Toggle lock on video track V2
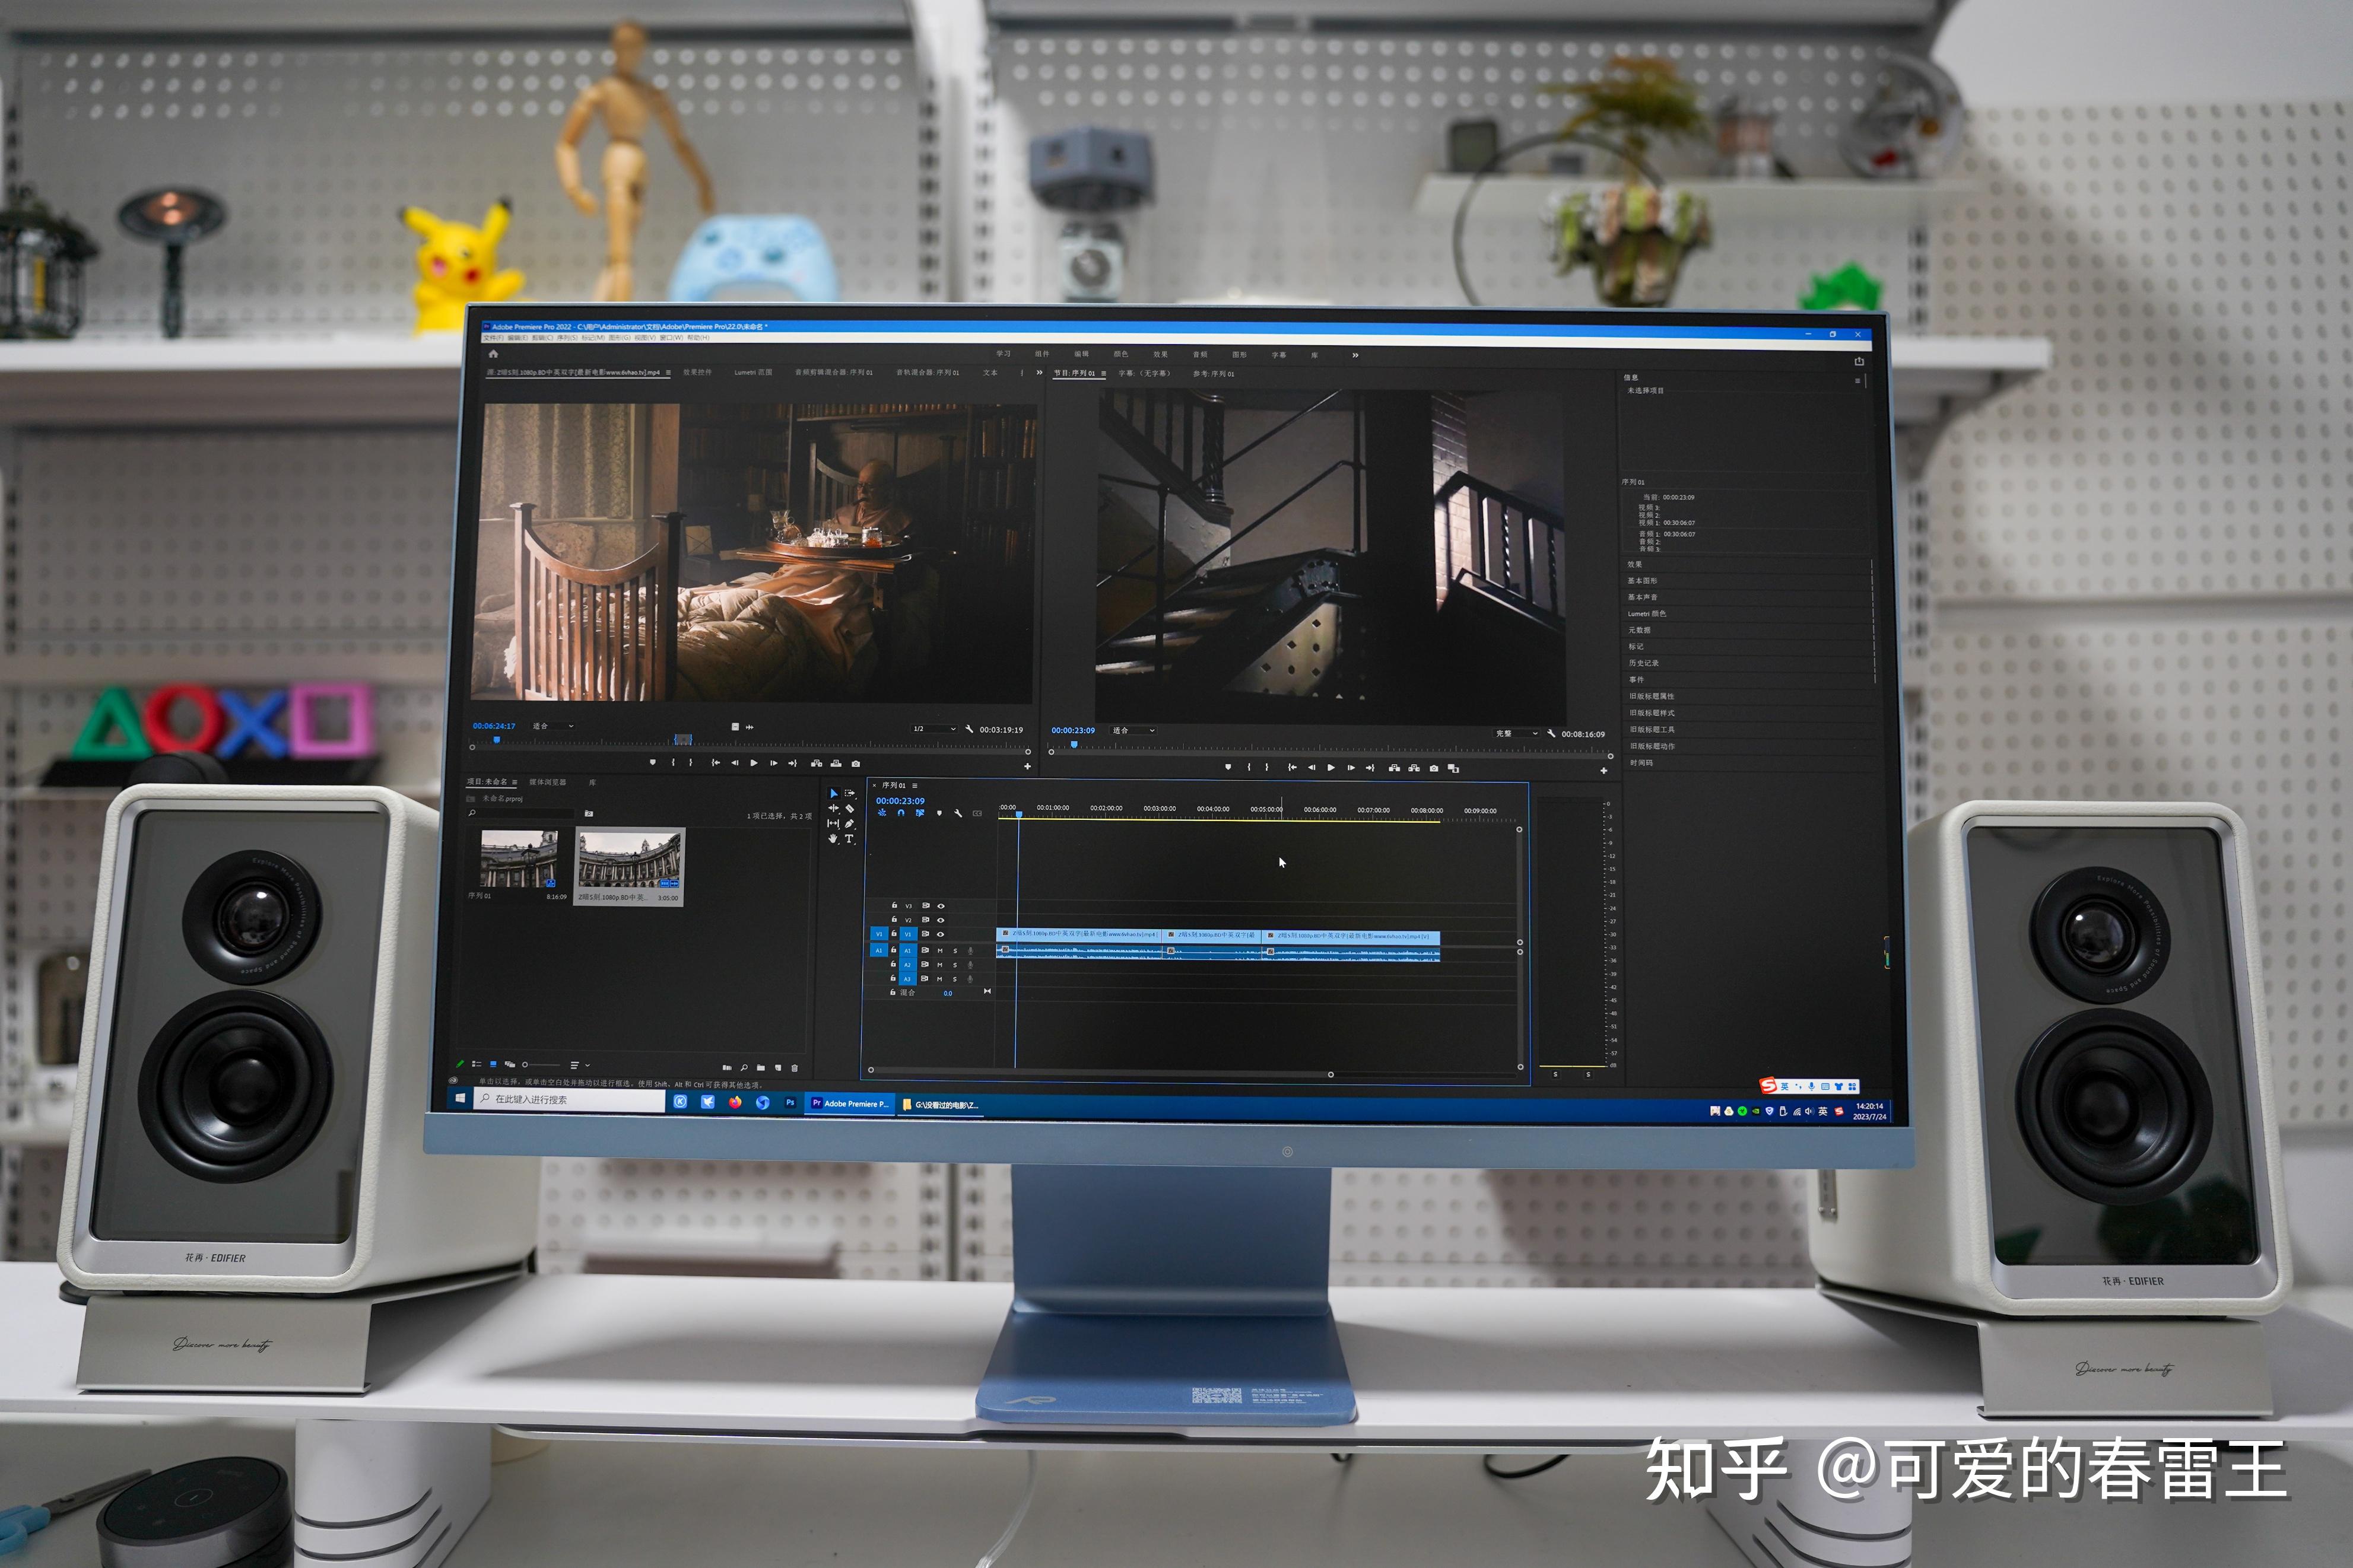 point(894,919)
